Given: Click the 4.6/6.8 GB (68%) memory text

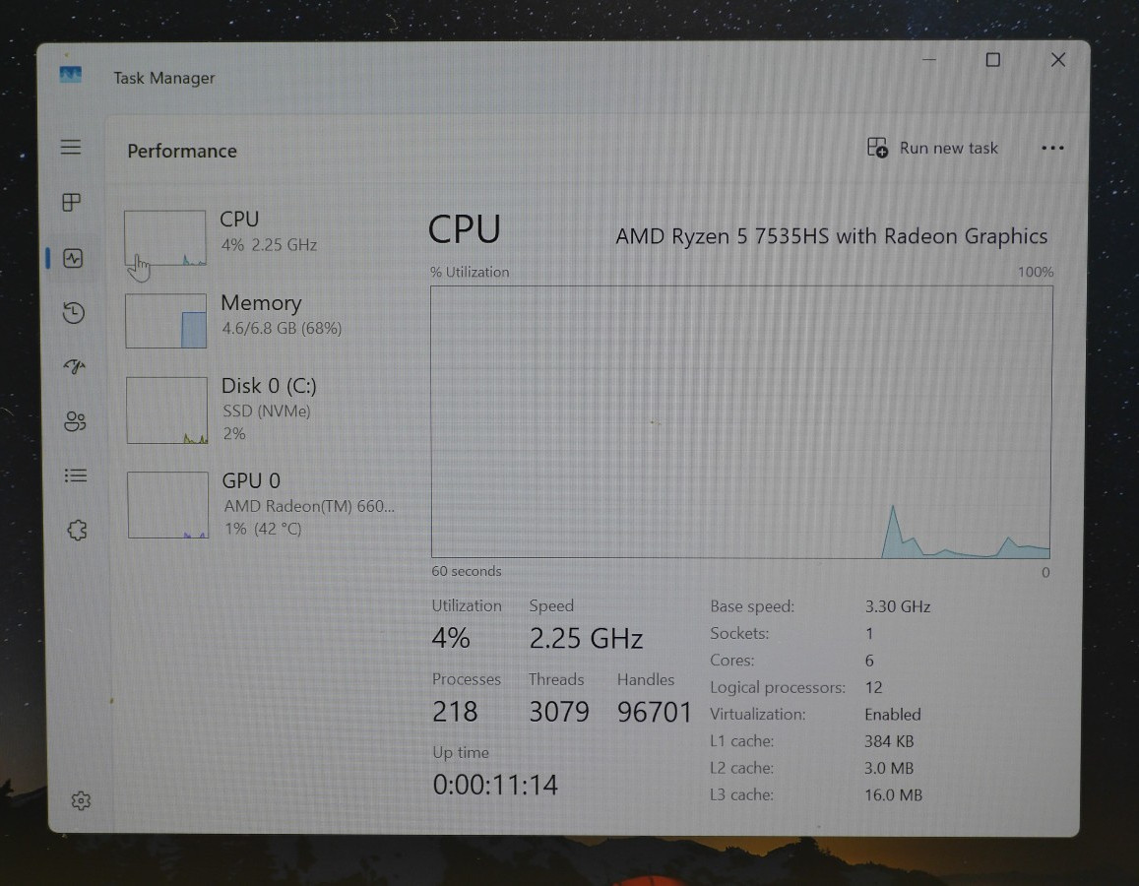Looking at the screenshot, I should click(282, 328).
